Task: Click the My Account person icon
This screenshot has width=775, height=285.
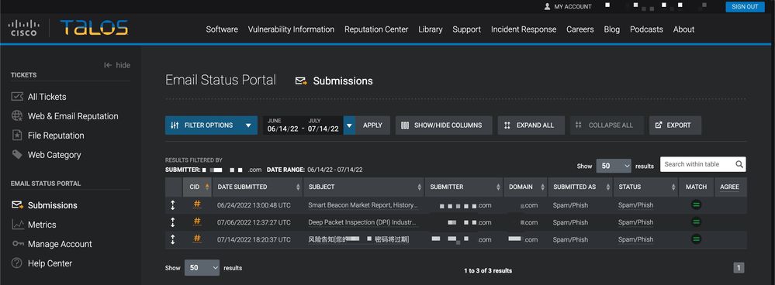Action: (x=547, y=6)
